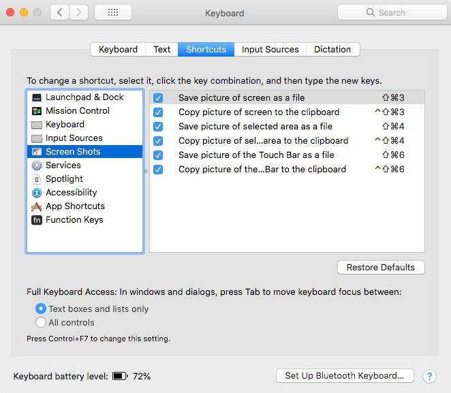Toggle Save picture of the Touch Bar checkbox
This screenshot has height=393, width=451.
click(x=158, y=155)
